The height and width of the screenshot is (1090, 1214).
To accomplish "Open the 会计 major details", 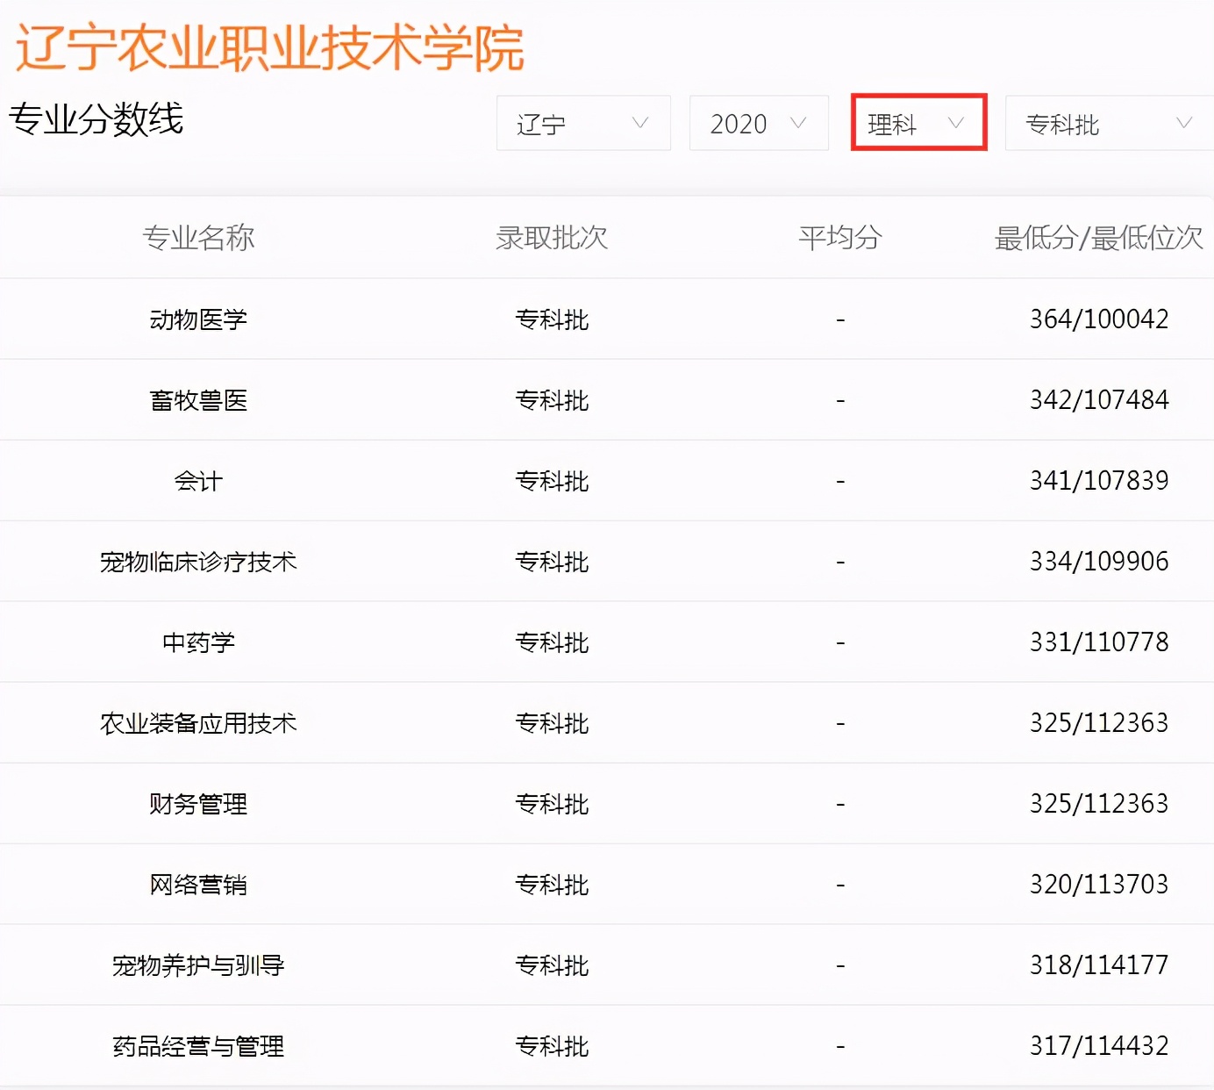I will pyautogui.click(x=198, y=481).
